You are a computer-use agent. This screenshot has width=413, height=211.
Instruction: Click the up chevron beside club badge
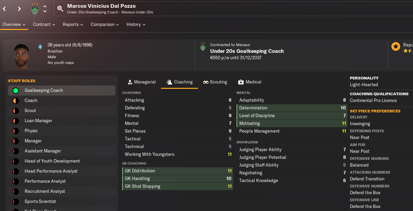(x=45, y=6)
